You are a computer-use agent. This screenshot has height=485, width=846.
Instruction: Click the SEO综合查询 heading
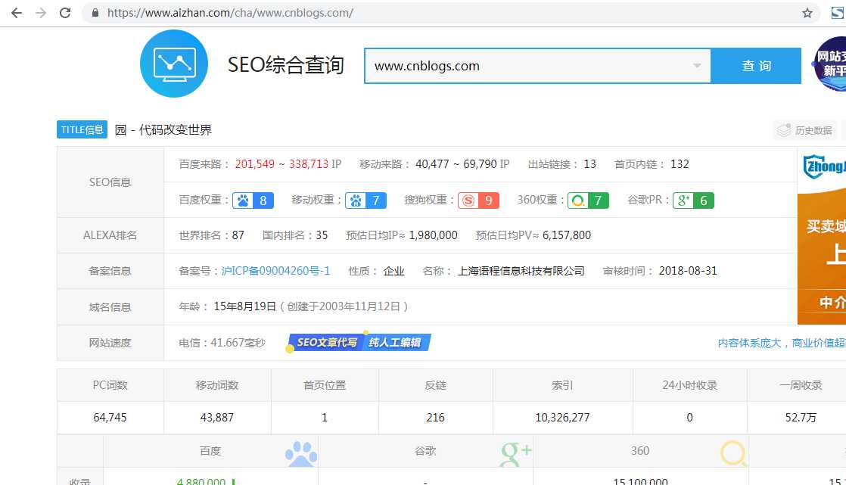tap(286, 65)
